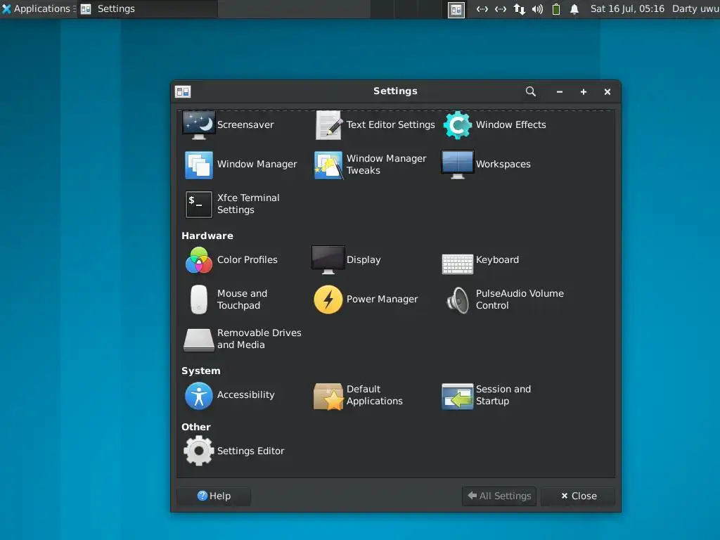Click the Settings window menu icon in titlebar
The width and height of the screenshot is (720, 540).
[183, 92]
